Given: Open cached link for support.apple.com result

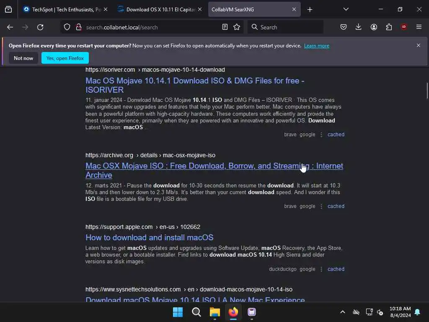Looking at the screenshot, I should click(x=336, y=269).
